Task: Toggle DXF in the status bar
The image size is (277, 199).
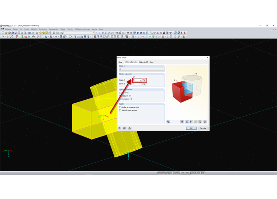Action: click(203, 173)
